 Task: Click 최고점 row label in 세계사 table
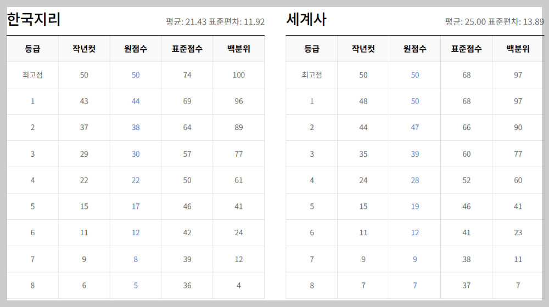312,75
